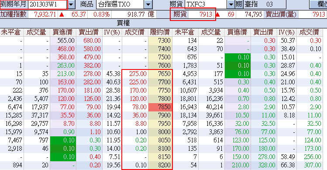Click call ask price 680.00

pyautogui.click(x=92, y=41)
